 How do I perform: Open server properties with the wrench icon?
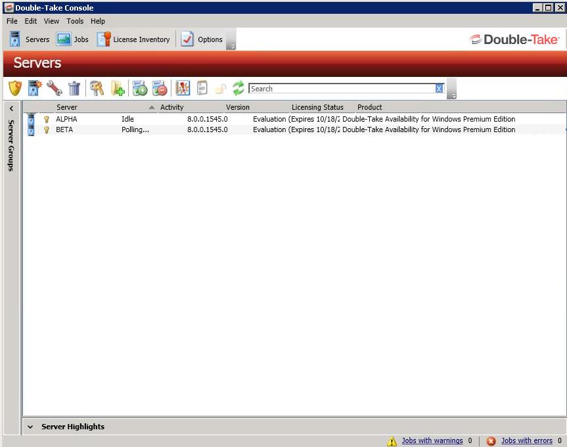55,88
